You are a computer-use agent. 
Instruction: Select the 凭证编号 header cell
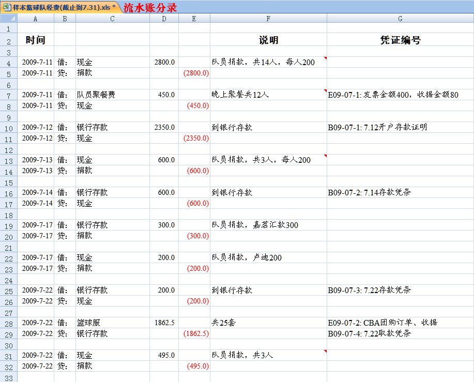399,40
